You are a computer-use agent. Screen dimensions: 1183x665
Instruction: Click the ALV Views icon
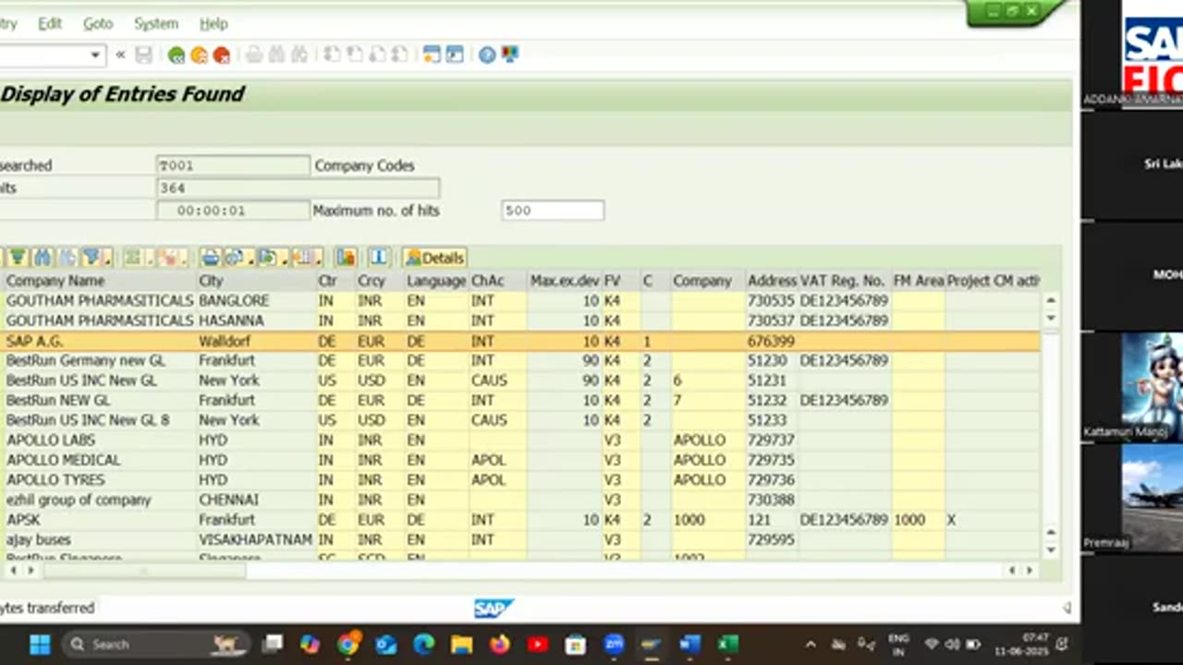[x=234, y=258]
